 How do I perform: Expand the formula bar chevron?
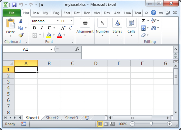(176, 49)
